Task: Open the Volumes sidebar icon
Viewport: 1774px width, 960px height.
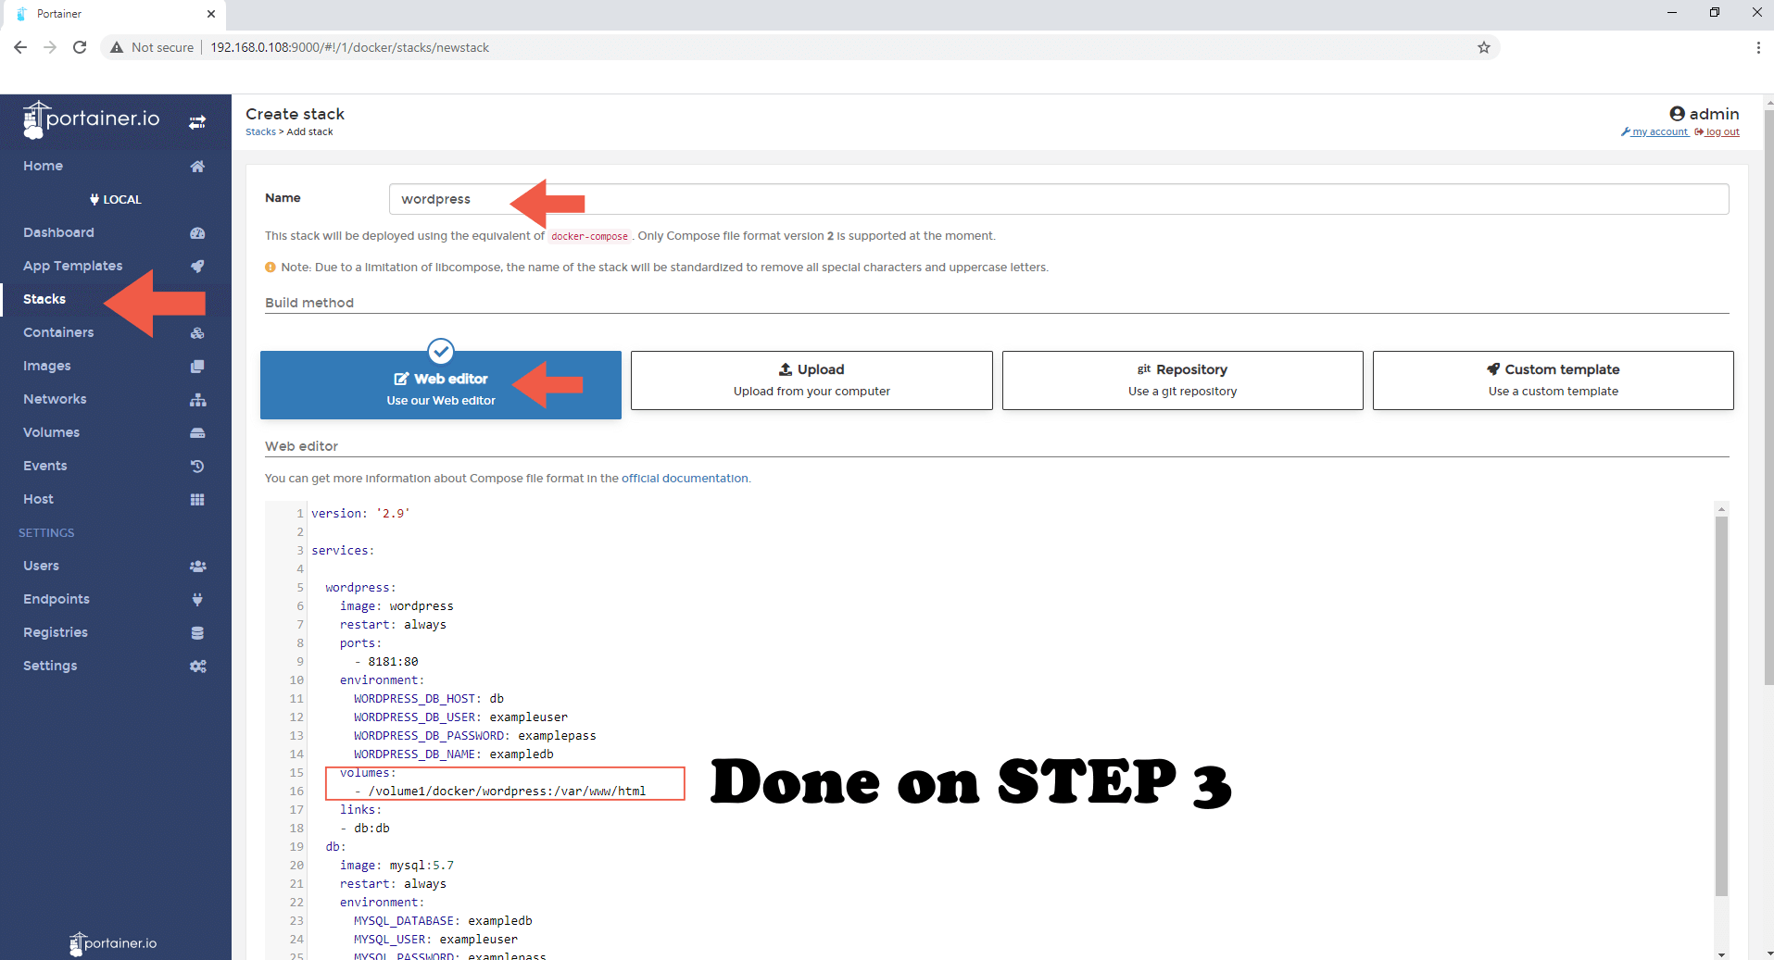Action: pos(197,432)
